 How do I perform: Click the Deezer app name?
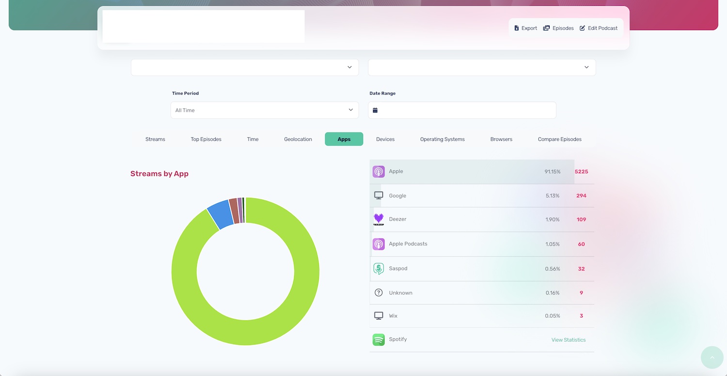[397, 219]
